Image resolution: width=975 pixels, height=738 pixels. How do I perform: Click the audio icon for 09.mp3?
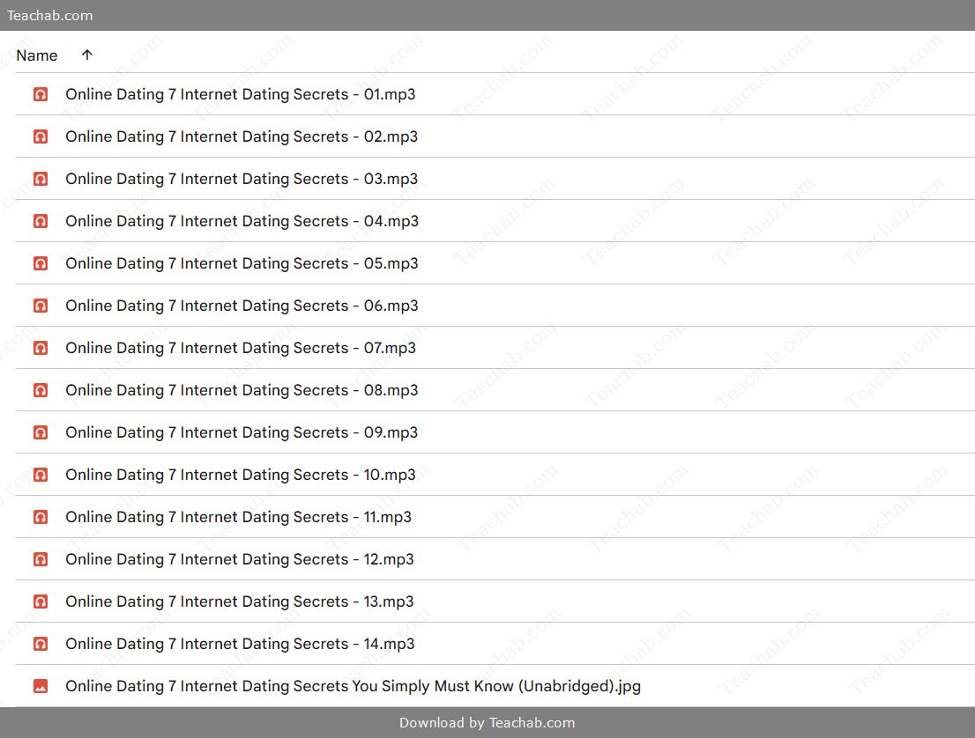point(41,432)
